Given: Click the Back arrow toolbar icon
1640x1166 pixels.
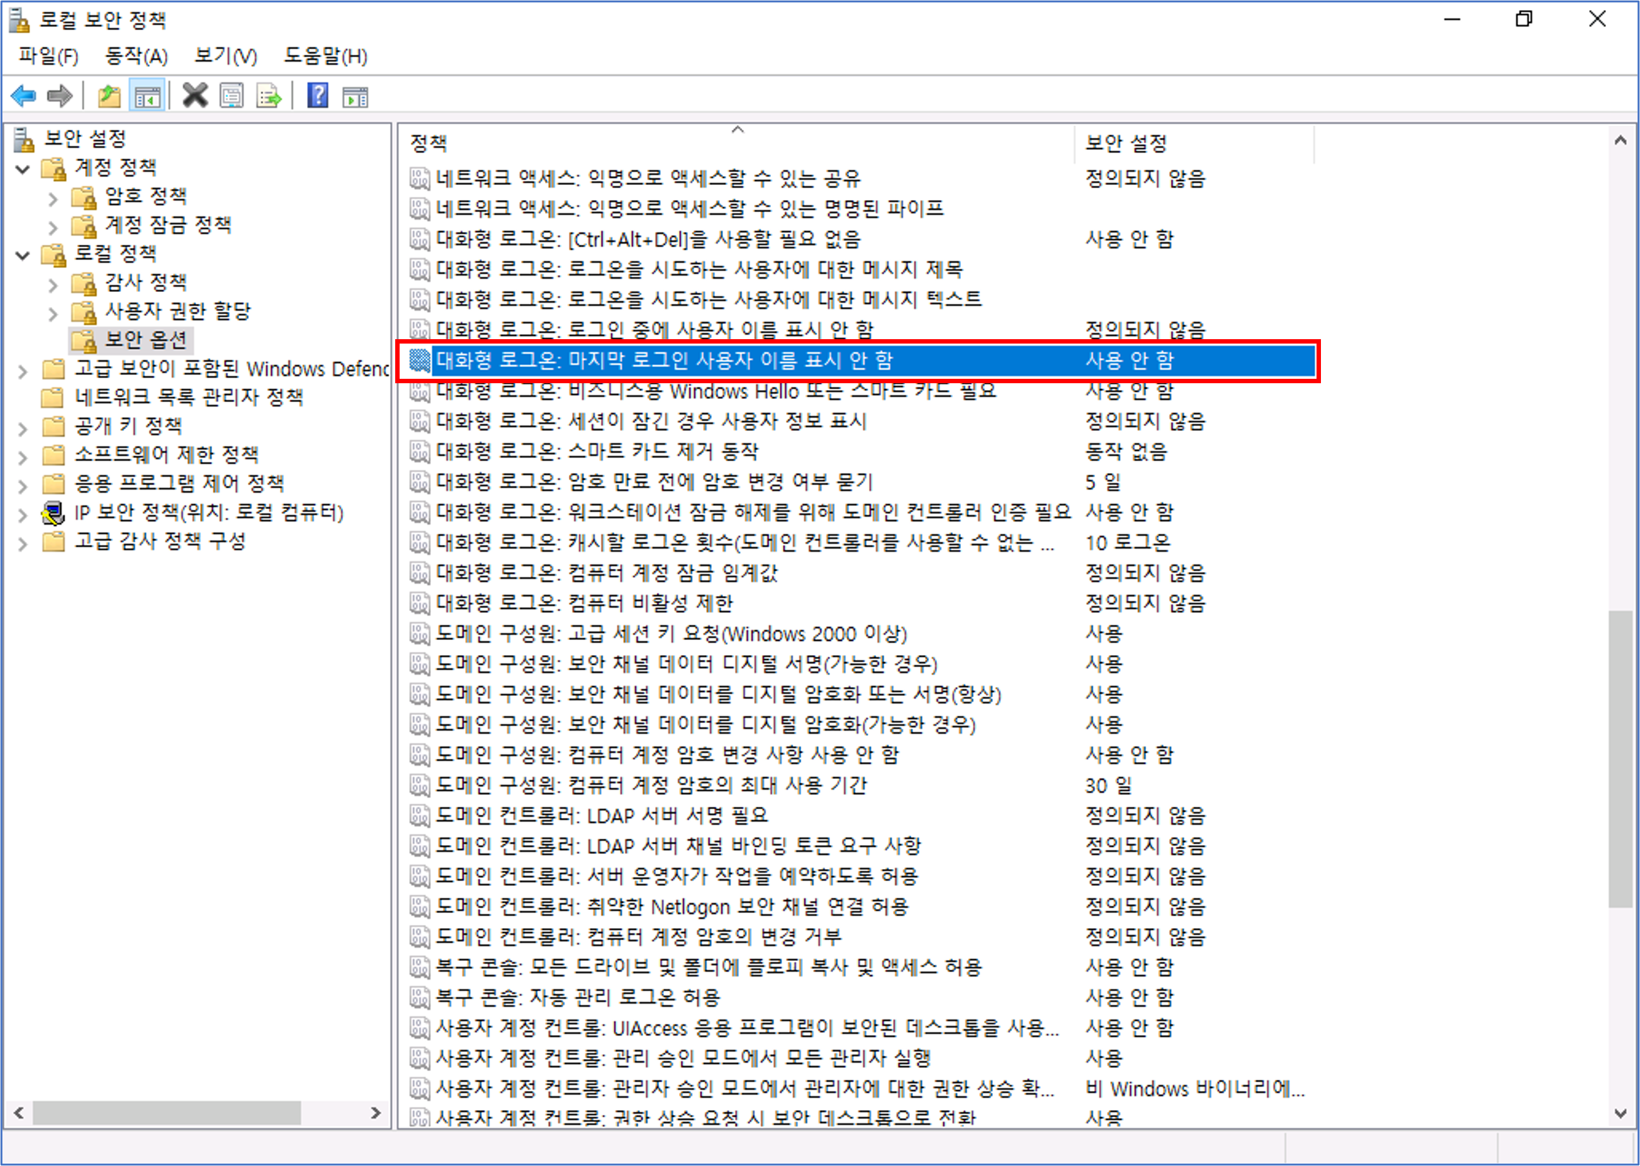Looking at the screenshot, I should 24,96.
